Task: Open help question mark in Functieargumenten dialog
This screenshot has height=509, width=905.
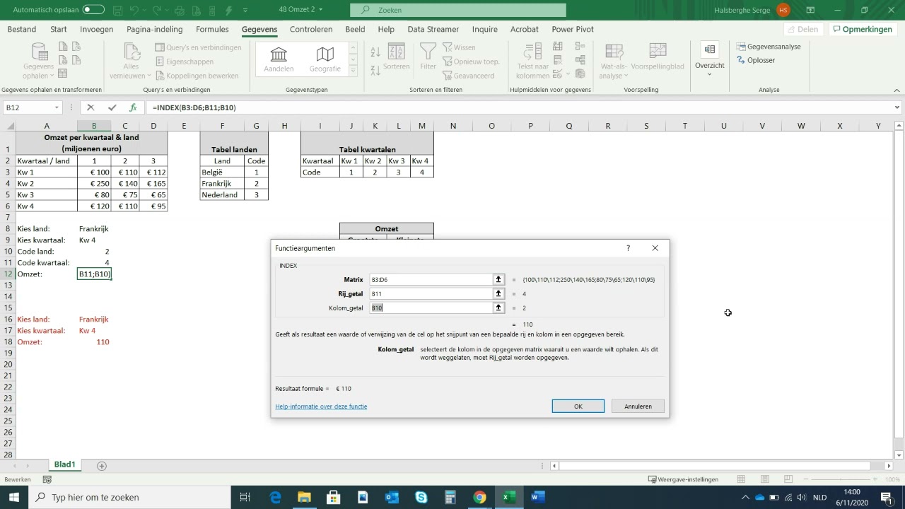Action: 628,248
